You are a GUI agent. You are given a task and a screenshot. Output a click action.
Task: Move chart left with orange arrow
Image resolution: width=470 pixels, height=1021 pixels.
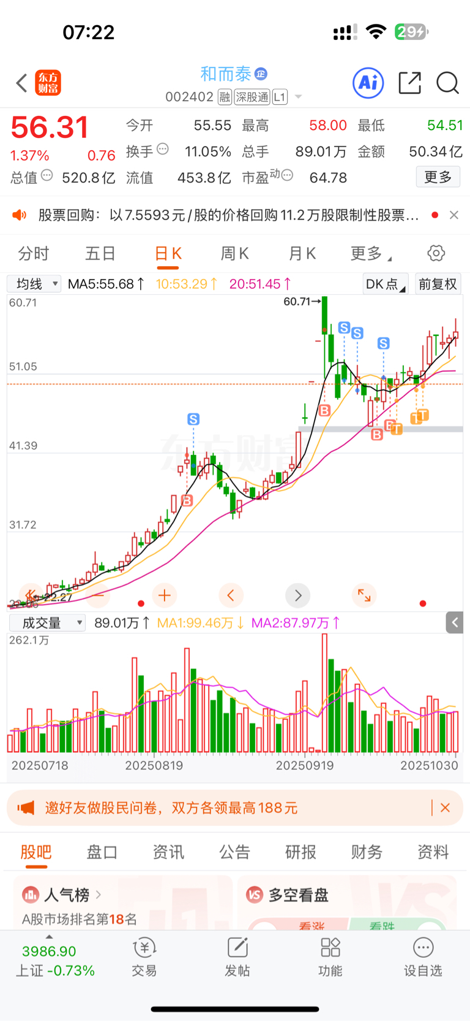click(231, 595)
